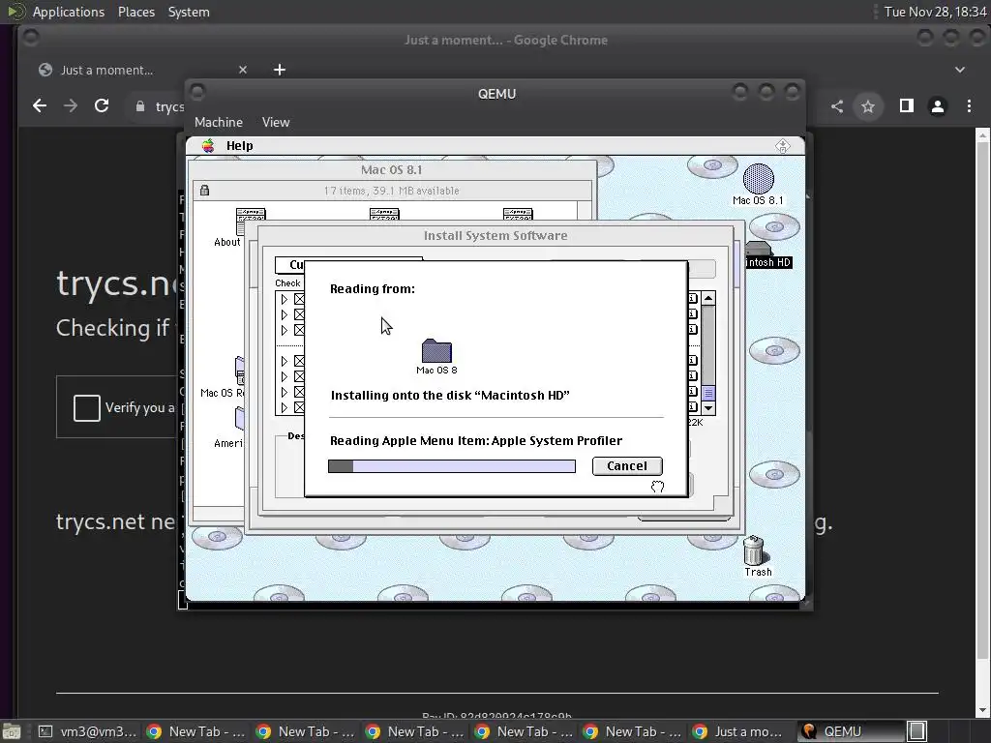Toggle the topmost checkbox in installer component list

(300, 299)
